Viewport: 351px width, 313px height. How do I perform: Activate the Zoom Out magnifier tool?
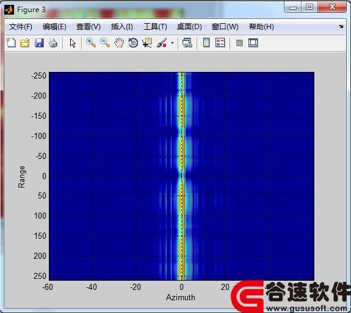point(105,43)
